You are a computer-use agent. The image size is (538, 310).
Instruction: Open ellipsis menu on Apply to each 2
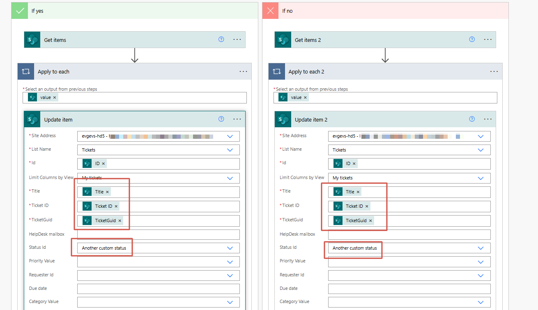(x=494, y=71)
